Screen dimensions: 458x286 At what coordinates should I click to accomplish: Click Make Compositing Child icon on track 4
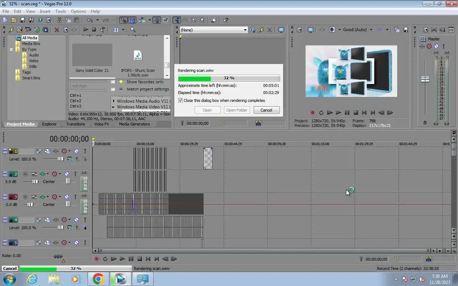[85, 228]
